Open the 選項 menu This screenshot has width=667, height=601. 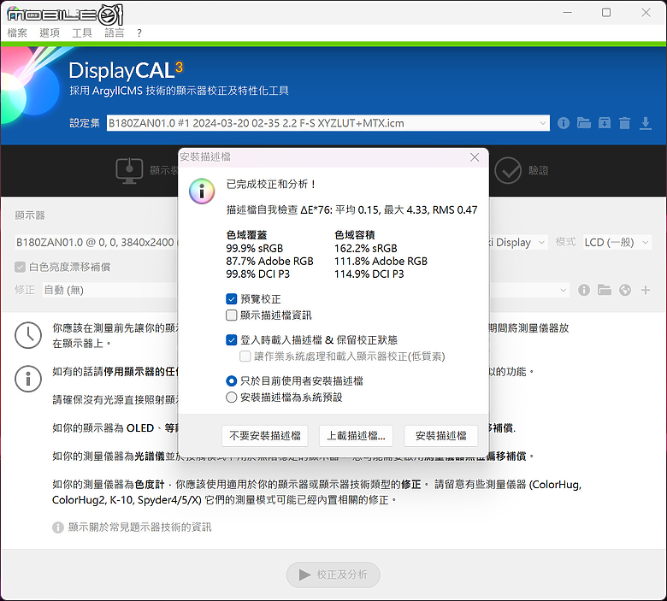point(50,32)
